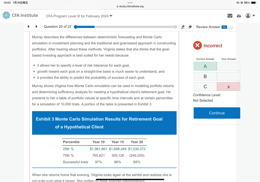The image size is (260, 182).
Task: Click the CFA Institute logo
Action: (x=20, y=16)
